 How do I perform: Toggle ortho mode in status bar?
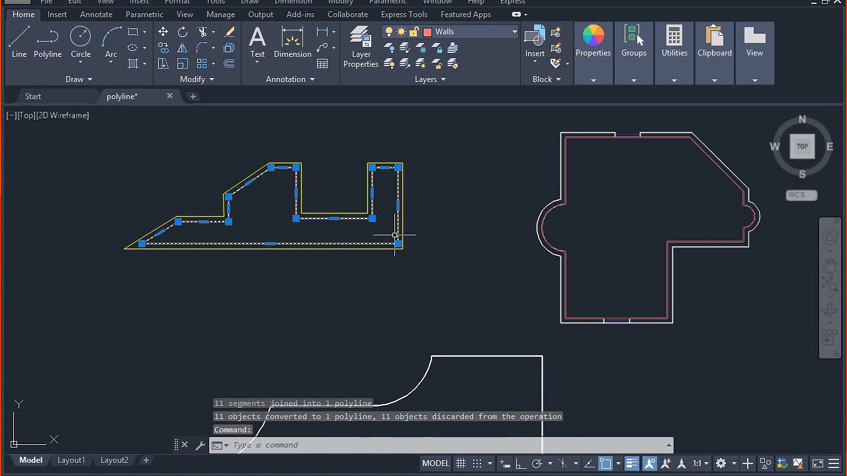coord(521,463)
